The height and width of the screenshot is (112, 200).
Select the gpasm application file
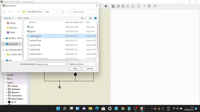(62, 31)
